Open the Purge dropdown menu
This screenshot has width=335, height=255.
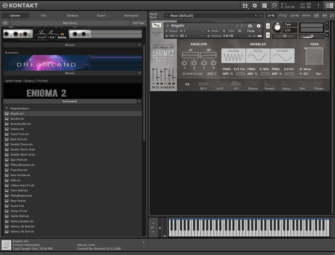point(254,31)
